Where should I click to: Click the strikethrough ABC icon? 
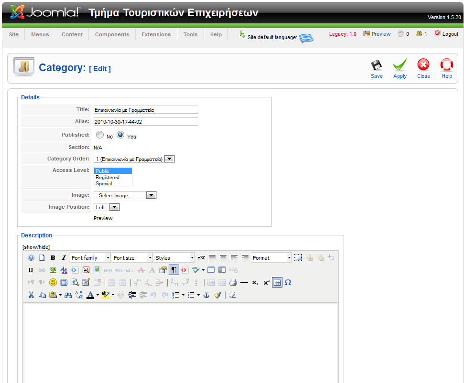point(201,257)
